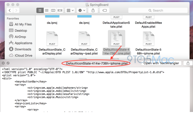Click Open with TextWrangler

161,63
